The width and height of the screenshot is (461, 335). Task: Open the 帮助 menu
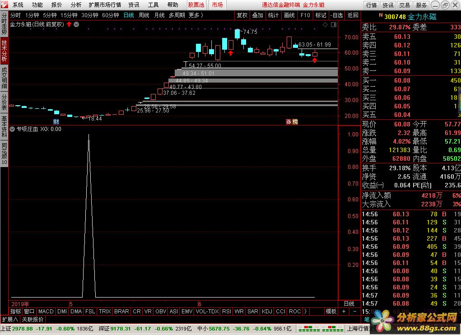(x=172, y=5)
